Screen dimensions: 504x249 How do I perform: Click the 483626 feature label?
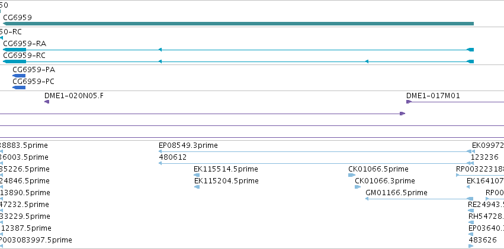point(483,240)
